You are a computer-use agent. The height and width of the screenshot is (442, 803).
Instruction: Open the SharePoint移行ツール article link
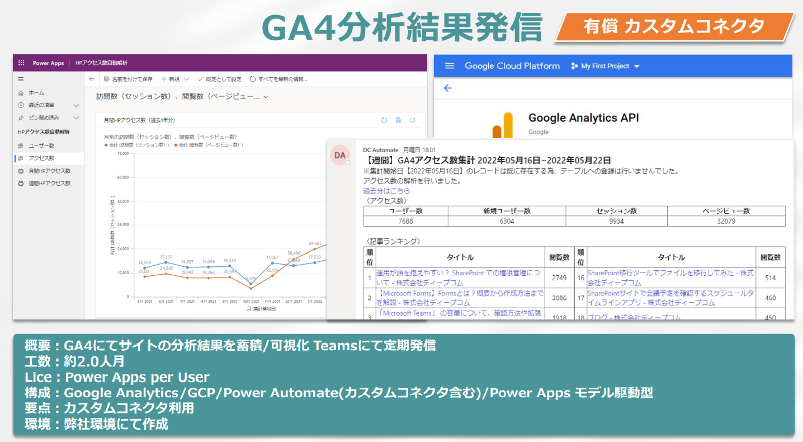[x=670, y=278]
